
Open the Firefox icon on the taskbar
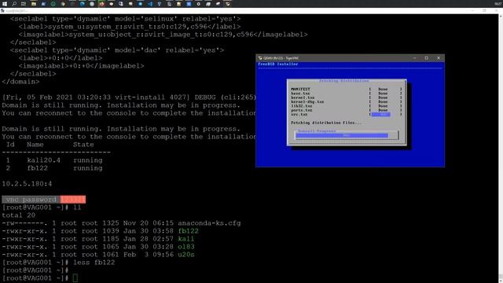[x=101, y=4]
